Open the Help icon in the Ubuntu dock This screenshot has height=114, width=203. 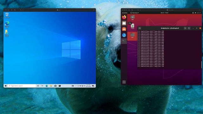pos(124,35)
